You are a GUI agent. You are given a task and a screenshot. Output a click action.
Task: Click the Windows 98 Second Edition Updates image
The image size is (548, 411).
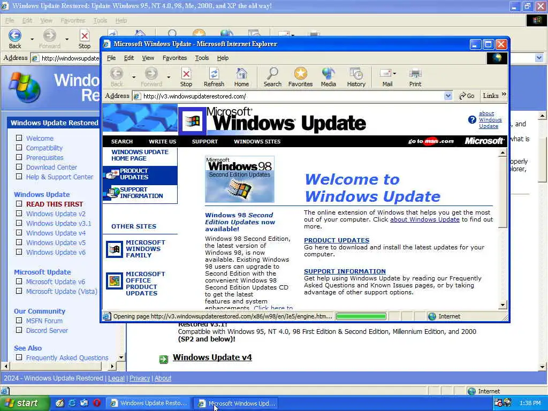pos(240,179)
